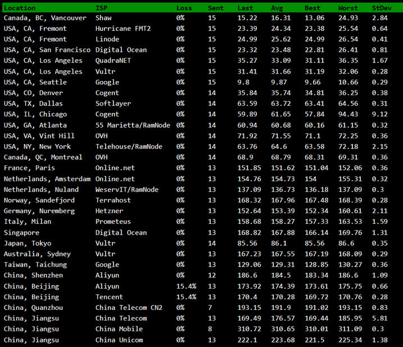Click Taichung's worst value 130.27
Viewport: 403px width, 347px height.
coord(350,265)
